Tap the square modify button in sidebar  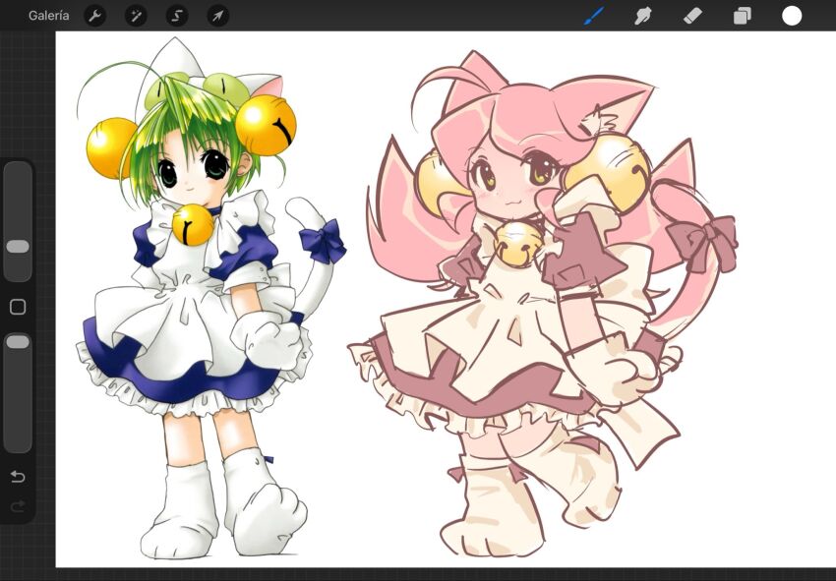[x=18, y=307]
